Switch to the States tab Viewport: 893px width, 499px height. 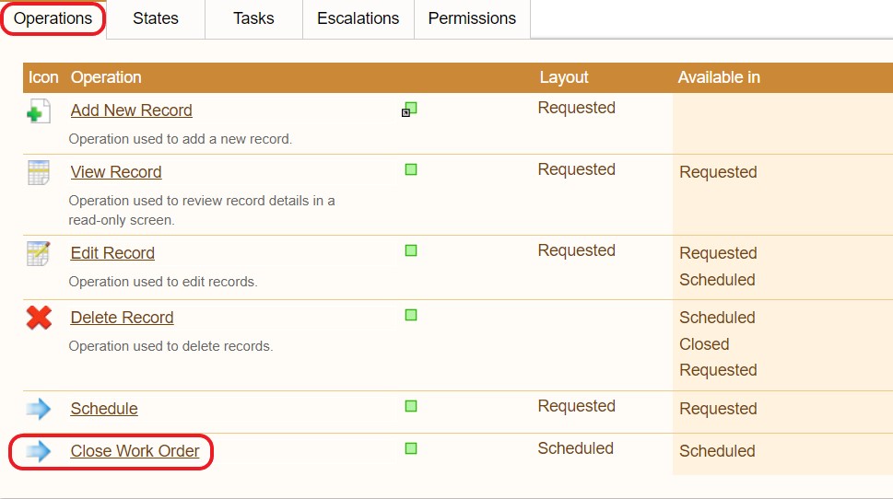(156, 18)
